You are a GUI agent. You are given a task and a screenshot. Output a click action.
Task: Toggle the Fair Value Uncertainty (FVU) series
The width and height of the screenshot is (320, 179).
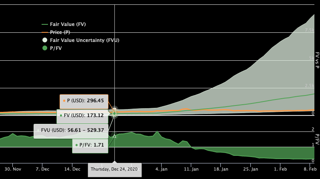click(81, 40)
